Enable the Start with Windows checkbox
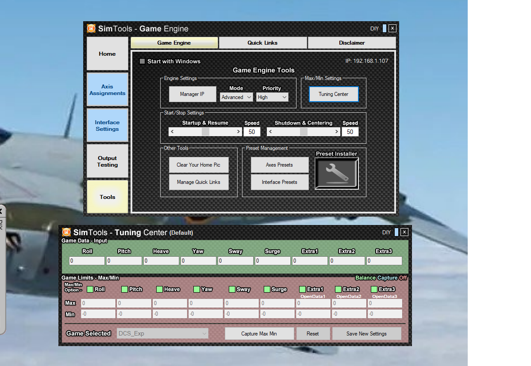531x366 pixels. (142, 61)
